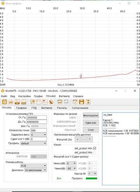Image resolution: width=140 pixels, height=192 pixels.
Task: Toggle the def_probe1.hfm channel checkbox
Action: click(x=95, y=148)
